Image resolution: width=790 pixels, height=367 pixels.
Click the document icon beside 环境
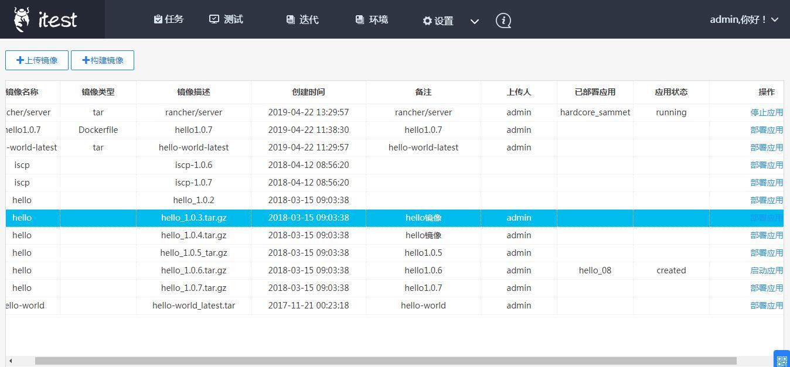pos(359,19)
